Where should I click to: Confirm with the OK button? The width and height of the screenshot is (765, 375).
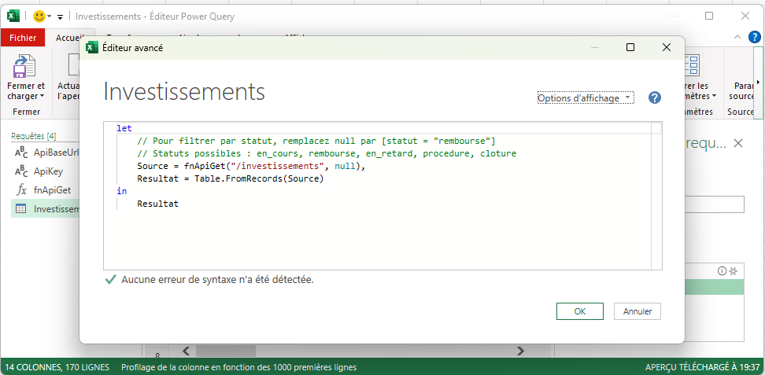(579, 311)
